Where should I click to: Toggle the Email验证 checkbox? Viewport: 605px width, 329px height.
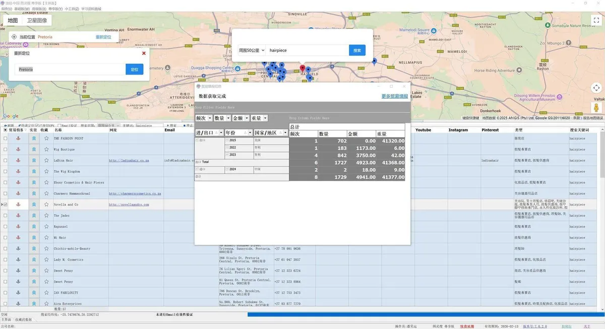[59, 125]
